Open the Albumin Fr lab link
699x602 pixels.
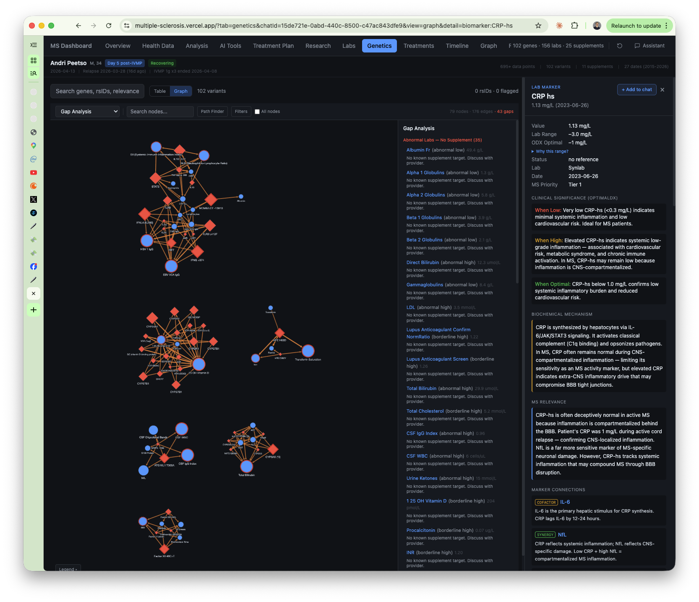(x=418, y=150)
